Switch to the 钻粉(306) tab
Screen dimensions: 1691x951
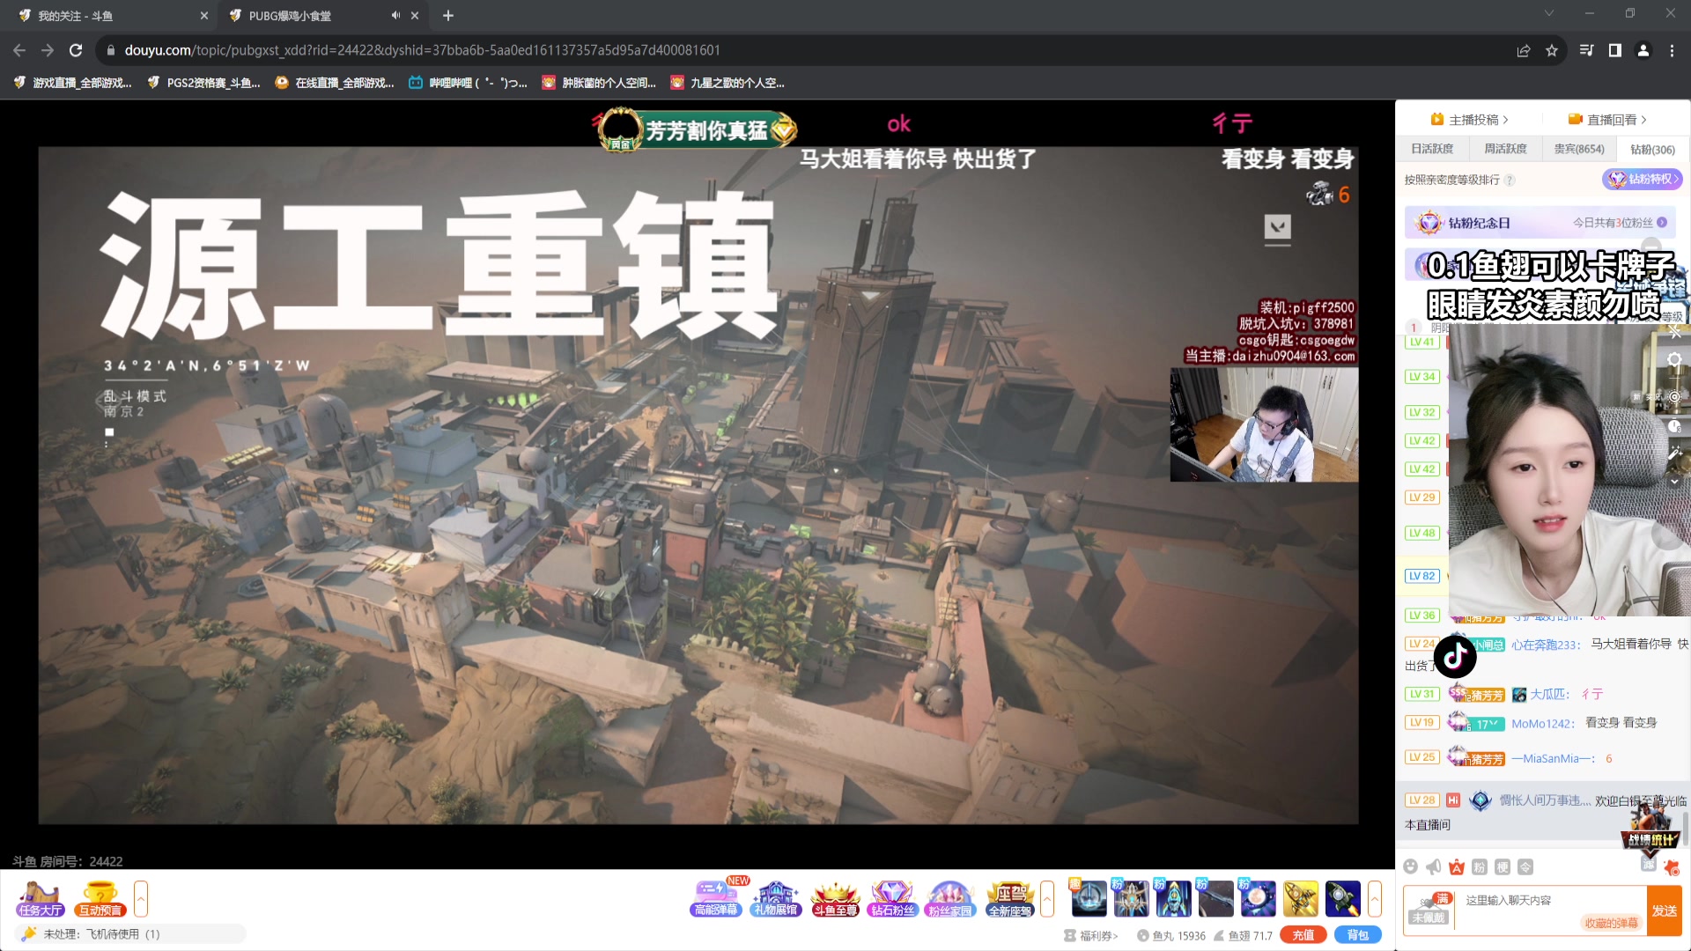[1652, 149]
